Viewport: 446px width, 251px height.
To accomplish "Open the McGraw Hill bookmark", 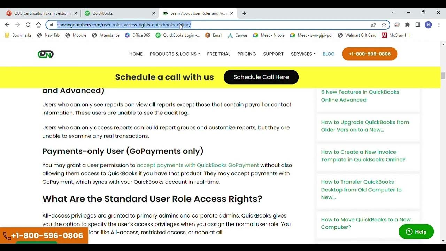I will [396, 35].
